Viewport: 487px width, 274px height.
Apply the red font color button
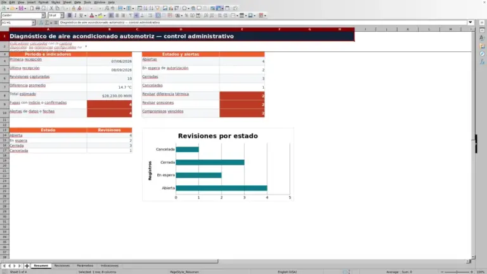[91, 15]
